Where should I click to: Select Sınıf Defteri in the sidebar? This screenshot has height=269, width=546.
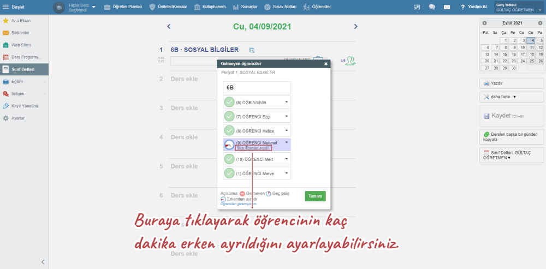tap(24, 69)
